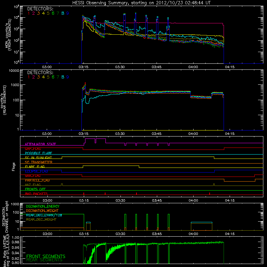
Task: Select detector 6 in front segments legend
Action: 53,13
